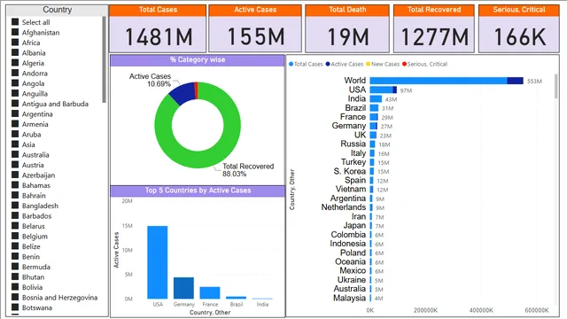Select Algeria in country slicer
Viewport: 567px width, 319px height.
(x=15, y=63)
